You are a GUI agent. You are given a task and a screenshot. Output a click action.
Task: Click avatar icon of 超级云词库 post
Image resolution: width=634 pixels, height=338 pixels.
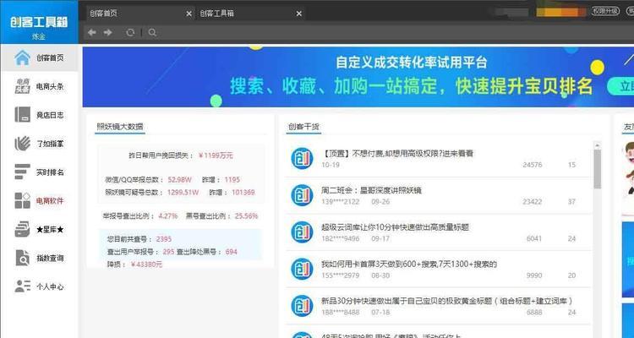point(302,232)
